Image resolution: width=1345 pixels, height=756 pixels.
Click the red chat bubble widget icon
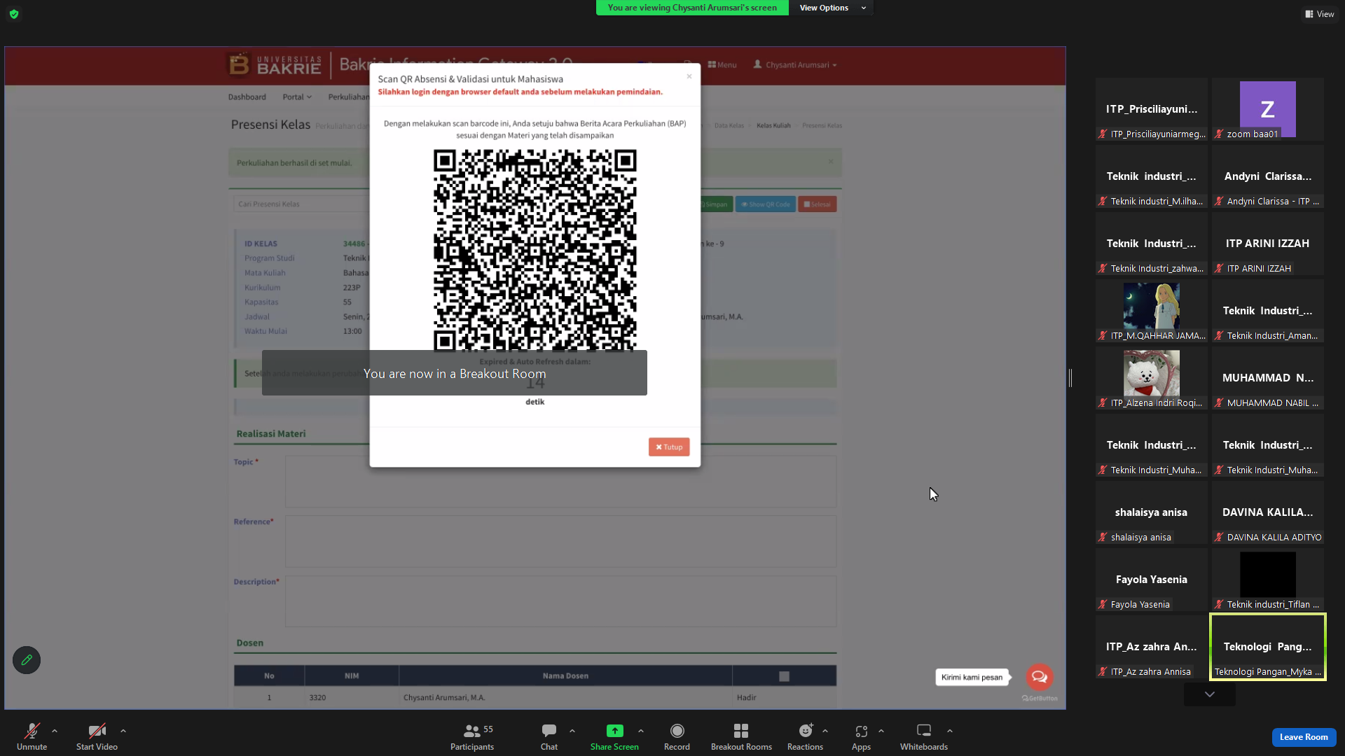(x=1040, y=677)
